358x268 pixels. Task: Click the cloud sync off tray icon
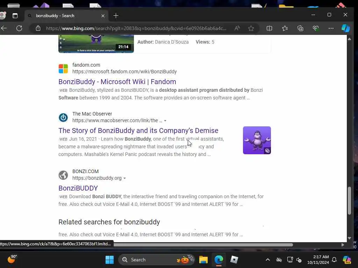(279, 260)
